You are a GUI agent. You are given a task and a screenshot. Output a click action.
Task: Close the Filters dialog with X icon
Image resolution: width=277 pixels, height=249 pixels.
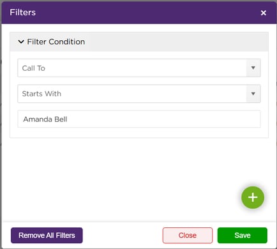pyautogui.click(x=264, y=13)
